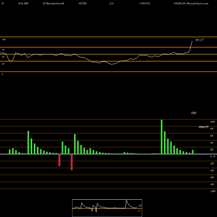217x217 pixels.
Task: Click the RSI axis label 70
Action: pos(3,50)
